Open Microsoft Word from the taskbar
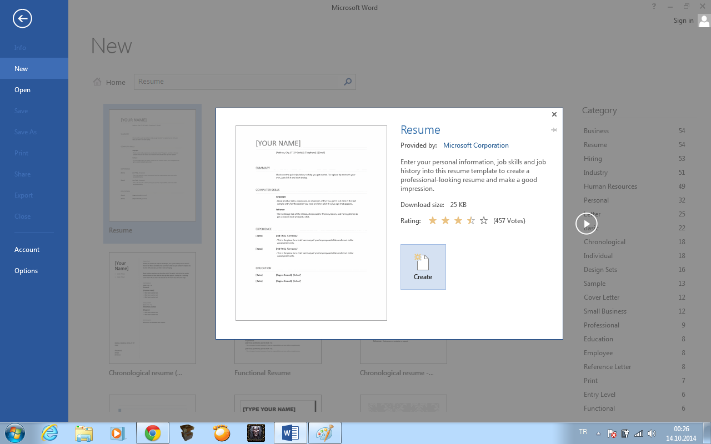Image resolution: width=711 pixels, height=444 pixels. 289,432
